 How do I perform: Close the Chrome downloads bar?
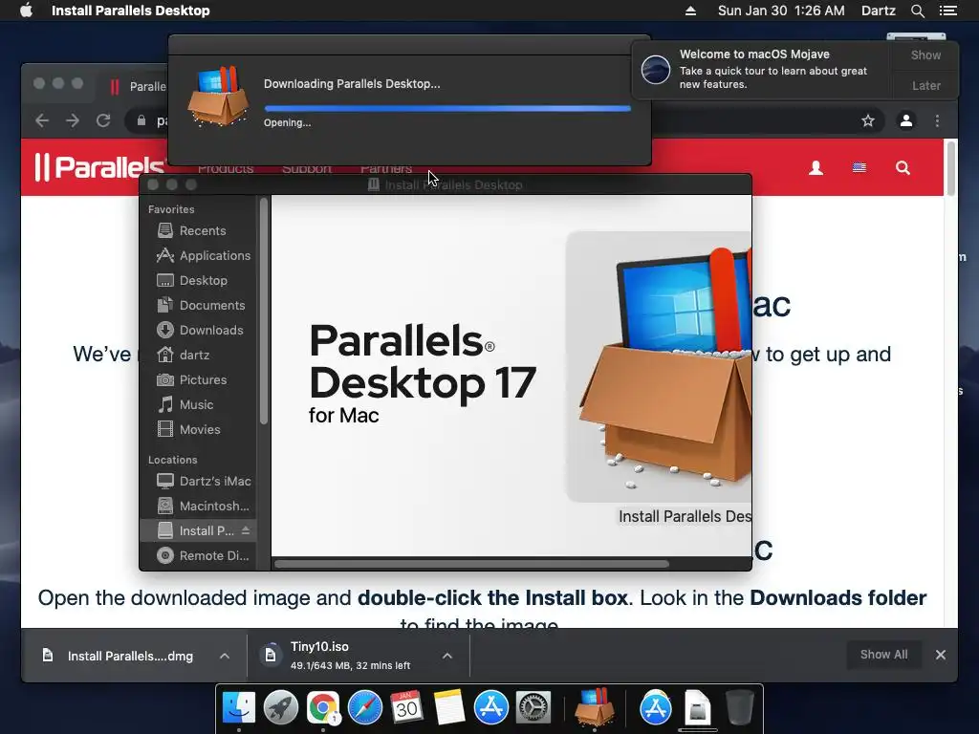click(941, 655)
